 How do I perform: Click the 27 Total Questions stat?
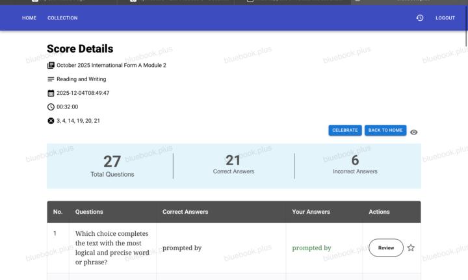point(112,166)
